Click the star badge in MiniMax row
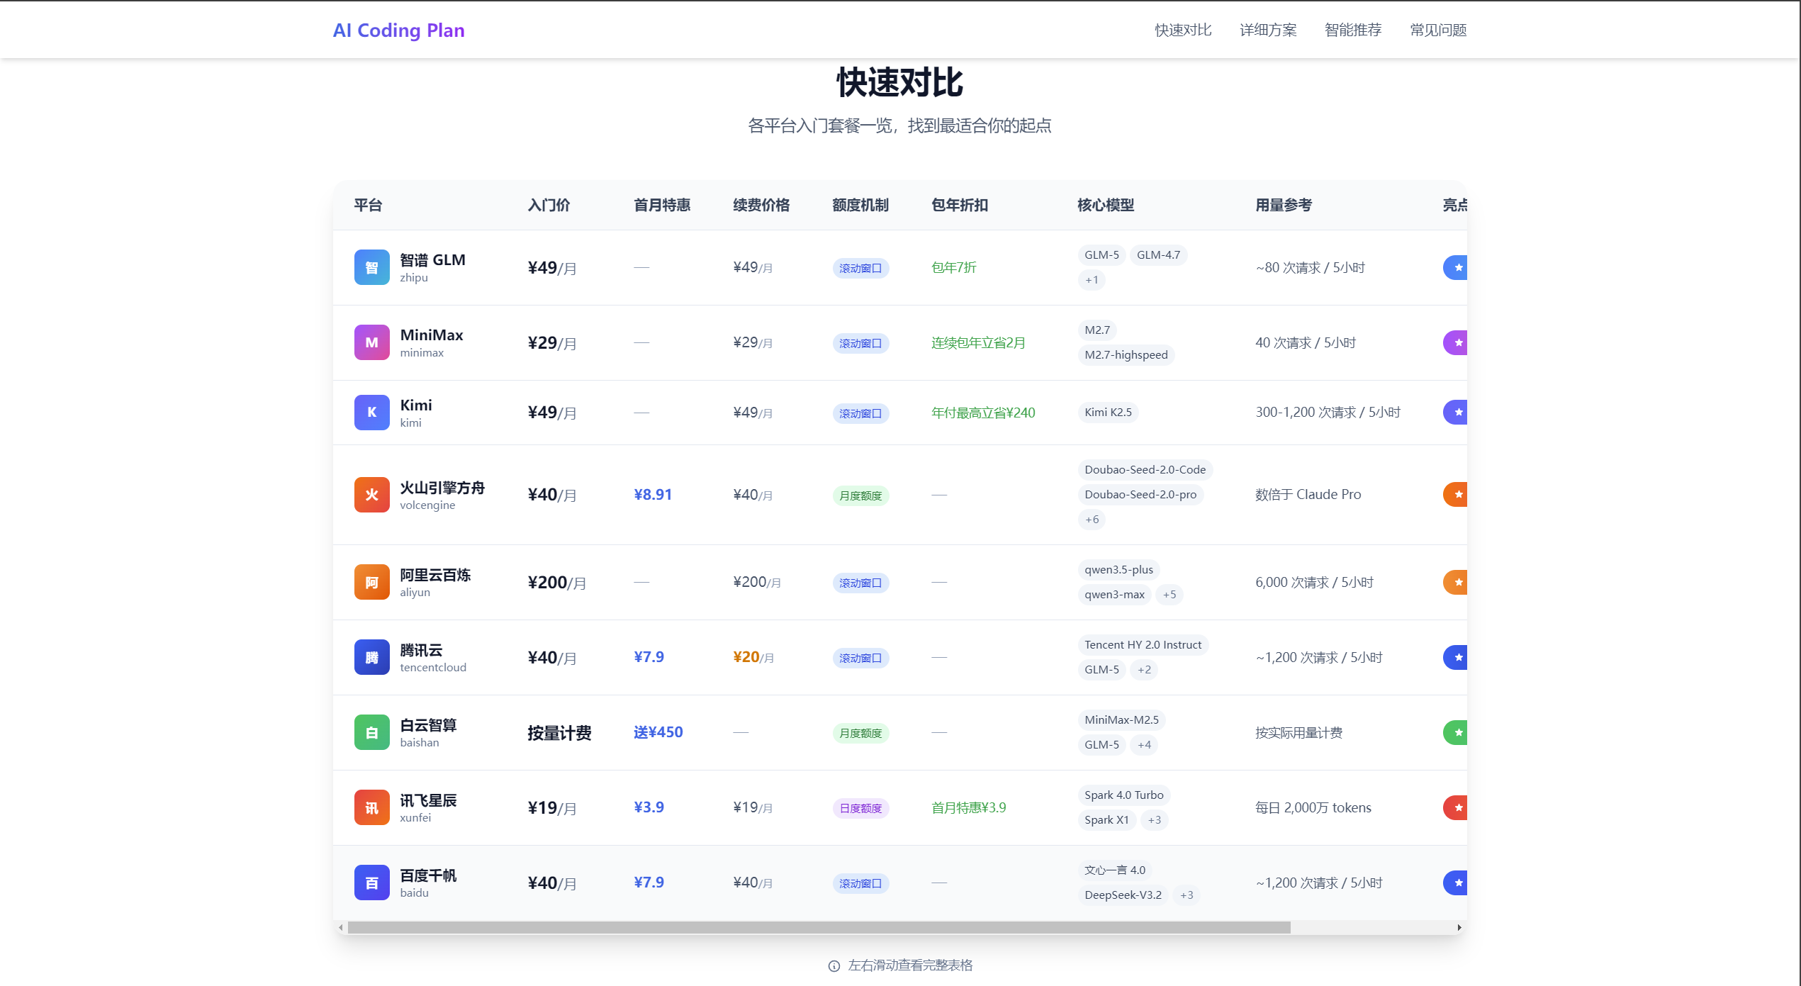The width and height of the screenshot is (1801, 986). [1456, 342]
